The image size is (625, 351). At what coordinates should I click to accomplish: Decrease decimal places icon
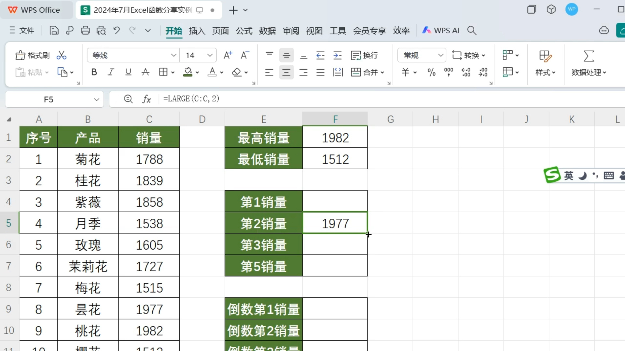[x=483, y=72]
